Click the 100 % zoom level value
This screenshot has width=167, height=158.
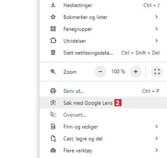[118, 72]
